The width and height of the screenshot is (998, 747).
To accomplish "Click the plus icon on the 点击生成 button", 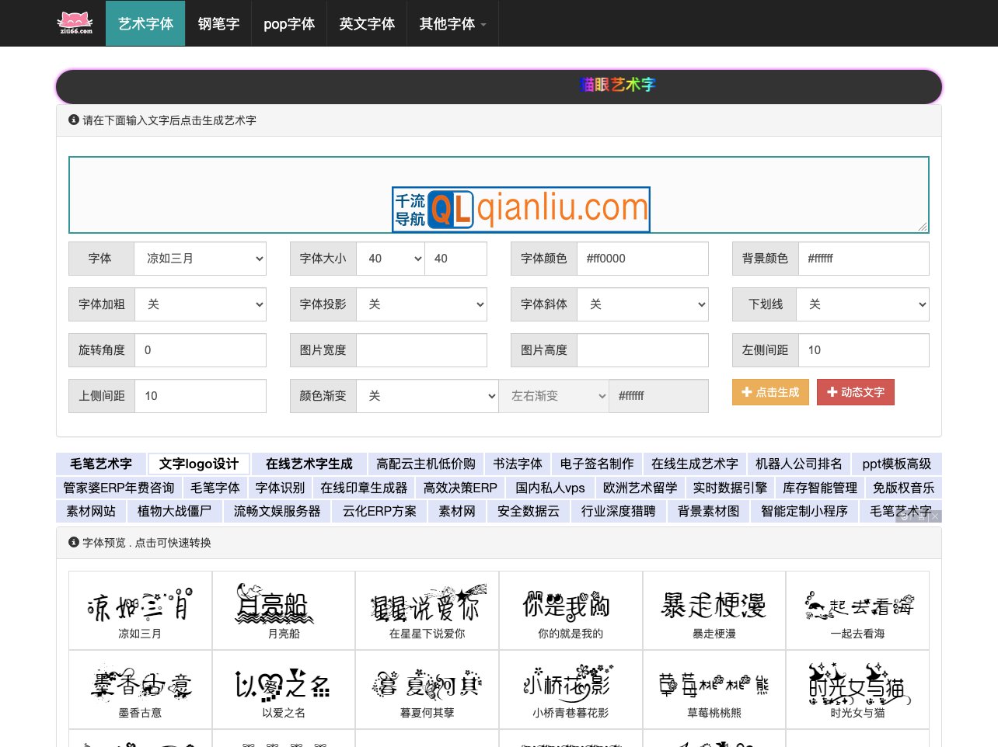I will (748, 392).
